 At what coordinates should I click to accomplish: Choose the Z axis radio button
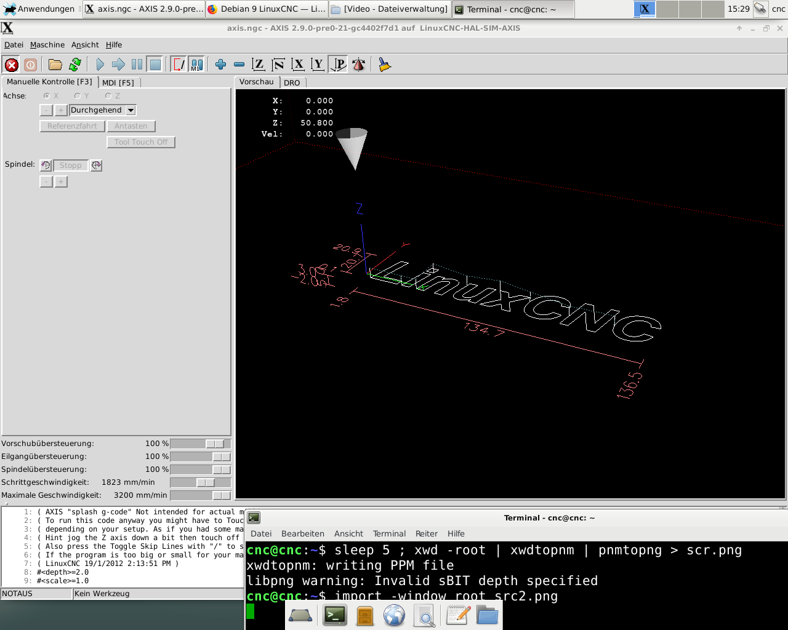(108, 96)
